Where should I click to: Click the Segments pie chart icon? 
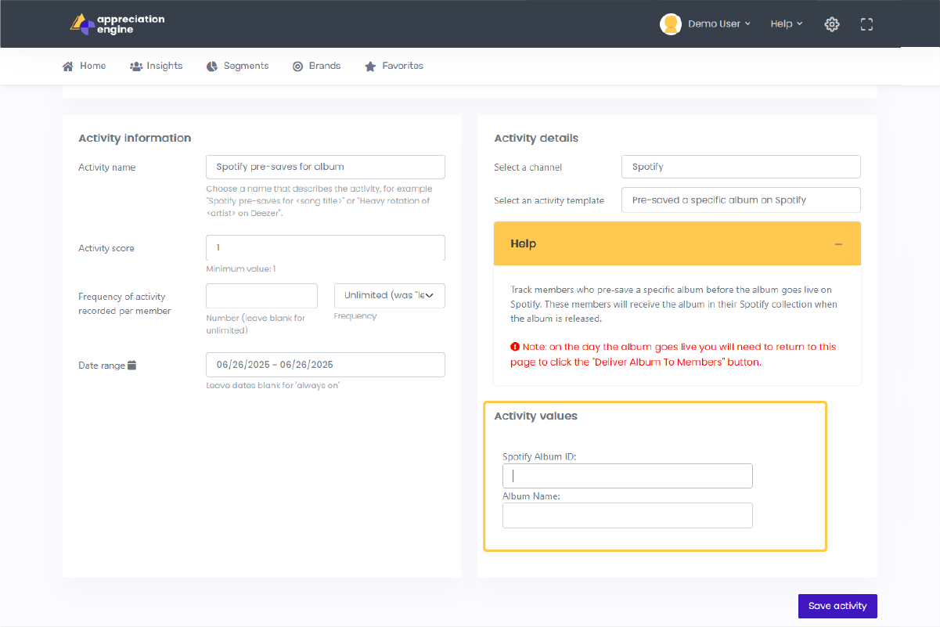pyautogui.click(x=212, y=67)
